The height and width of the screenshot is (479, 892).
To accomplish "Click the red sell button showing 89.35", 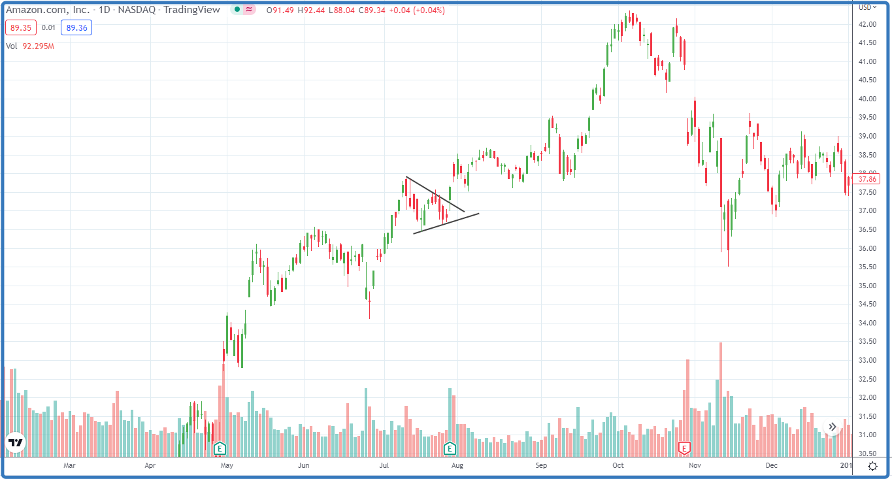I will pos(22,28).
